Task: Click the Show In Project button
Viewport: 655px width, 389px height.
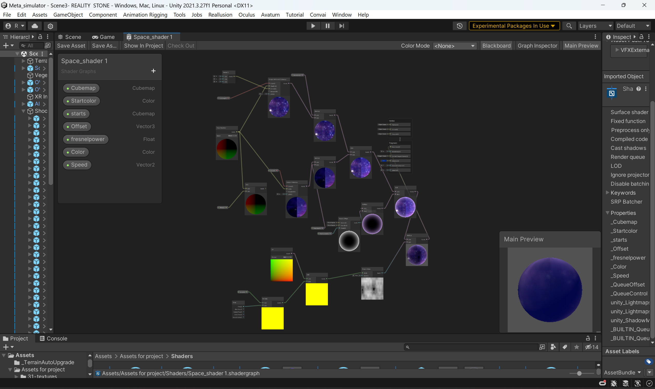Action: click(143, 46)
